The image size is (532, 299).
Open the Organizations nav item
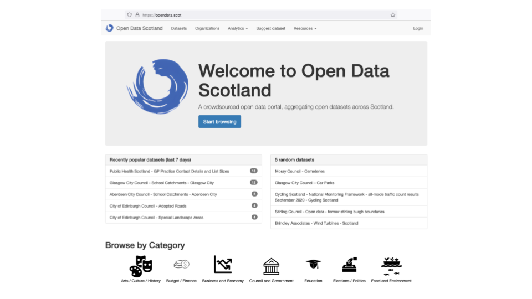tap(207, 28)
